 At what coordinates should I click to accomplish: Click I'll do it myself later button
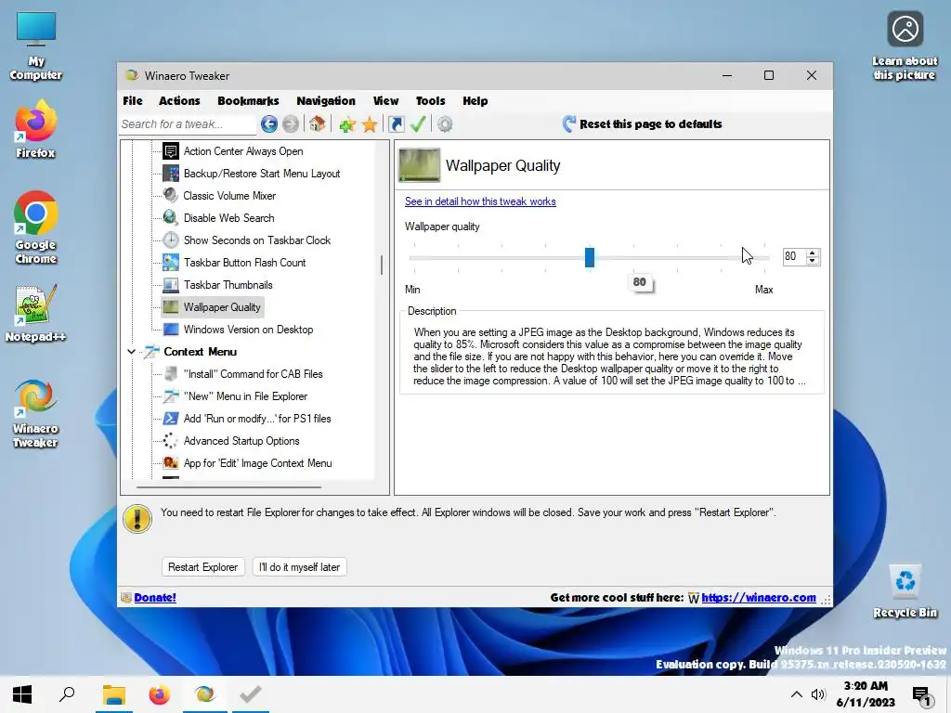299,567
